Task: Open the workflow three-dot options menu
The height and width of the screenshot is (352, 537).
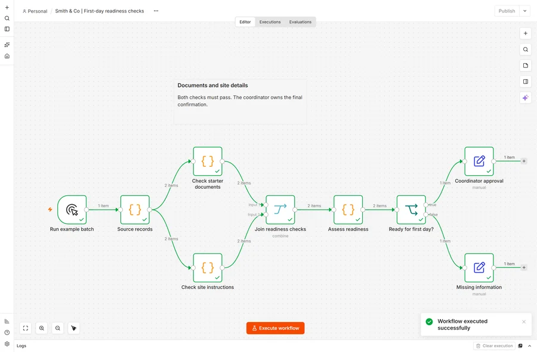Action: pos(156,11)
